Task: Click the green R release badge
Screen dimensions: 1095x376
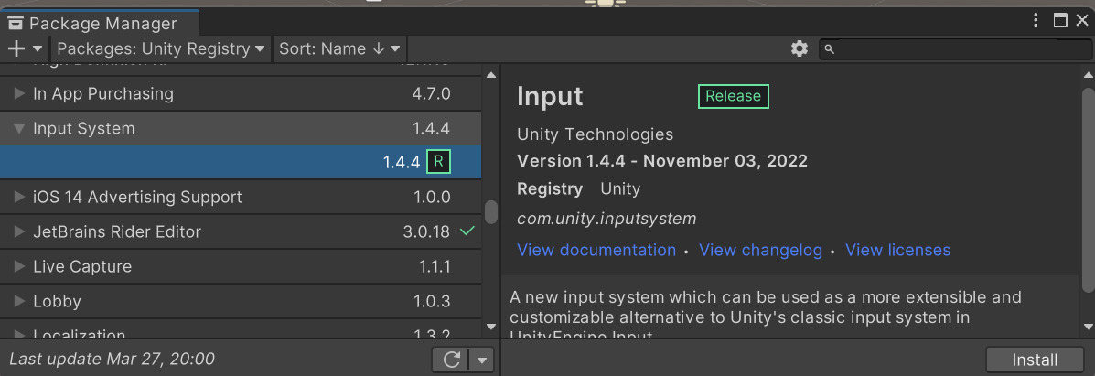Action: [438, 162]
